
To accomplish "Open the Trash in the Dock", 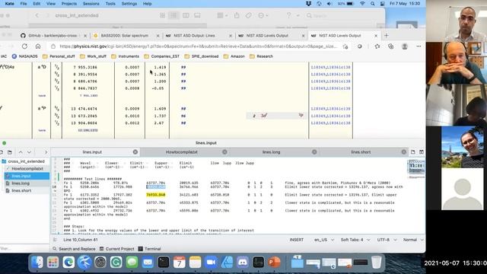I will (x=377, y=263).
